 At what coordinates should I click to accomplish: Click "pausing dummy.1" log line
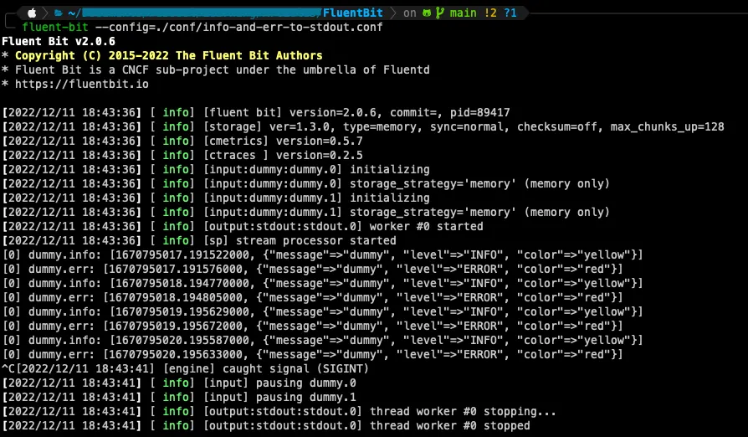click(179, 398)
